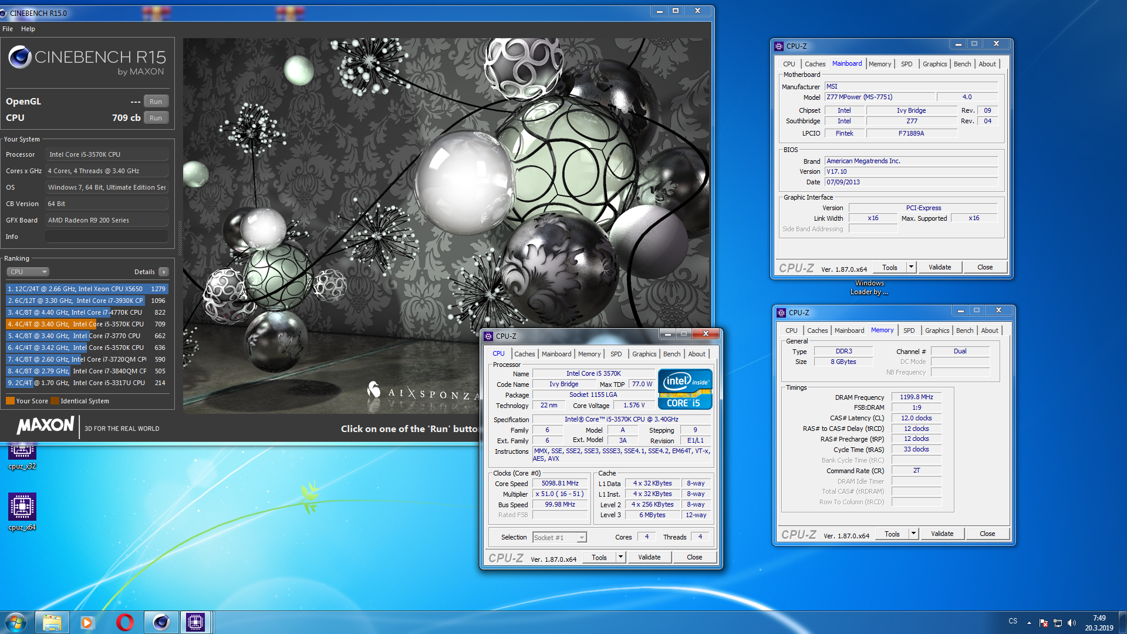
Task: Open File Explorer from the taskbar
Action: [x=52, y=622]
